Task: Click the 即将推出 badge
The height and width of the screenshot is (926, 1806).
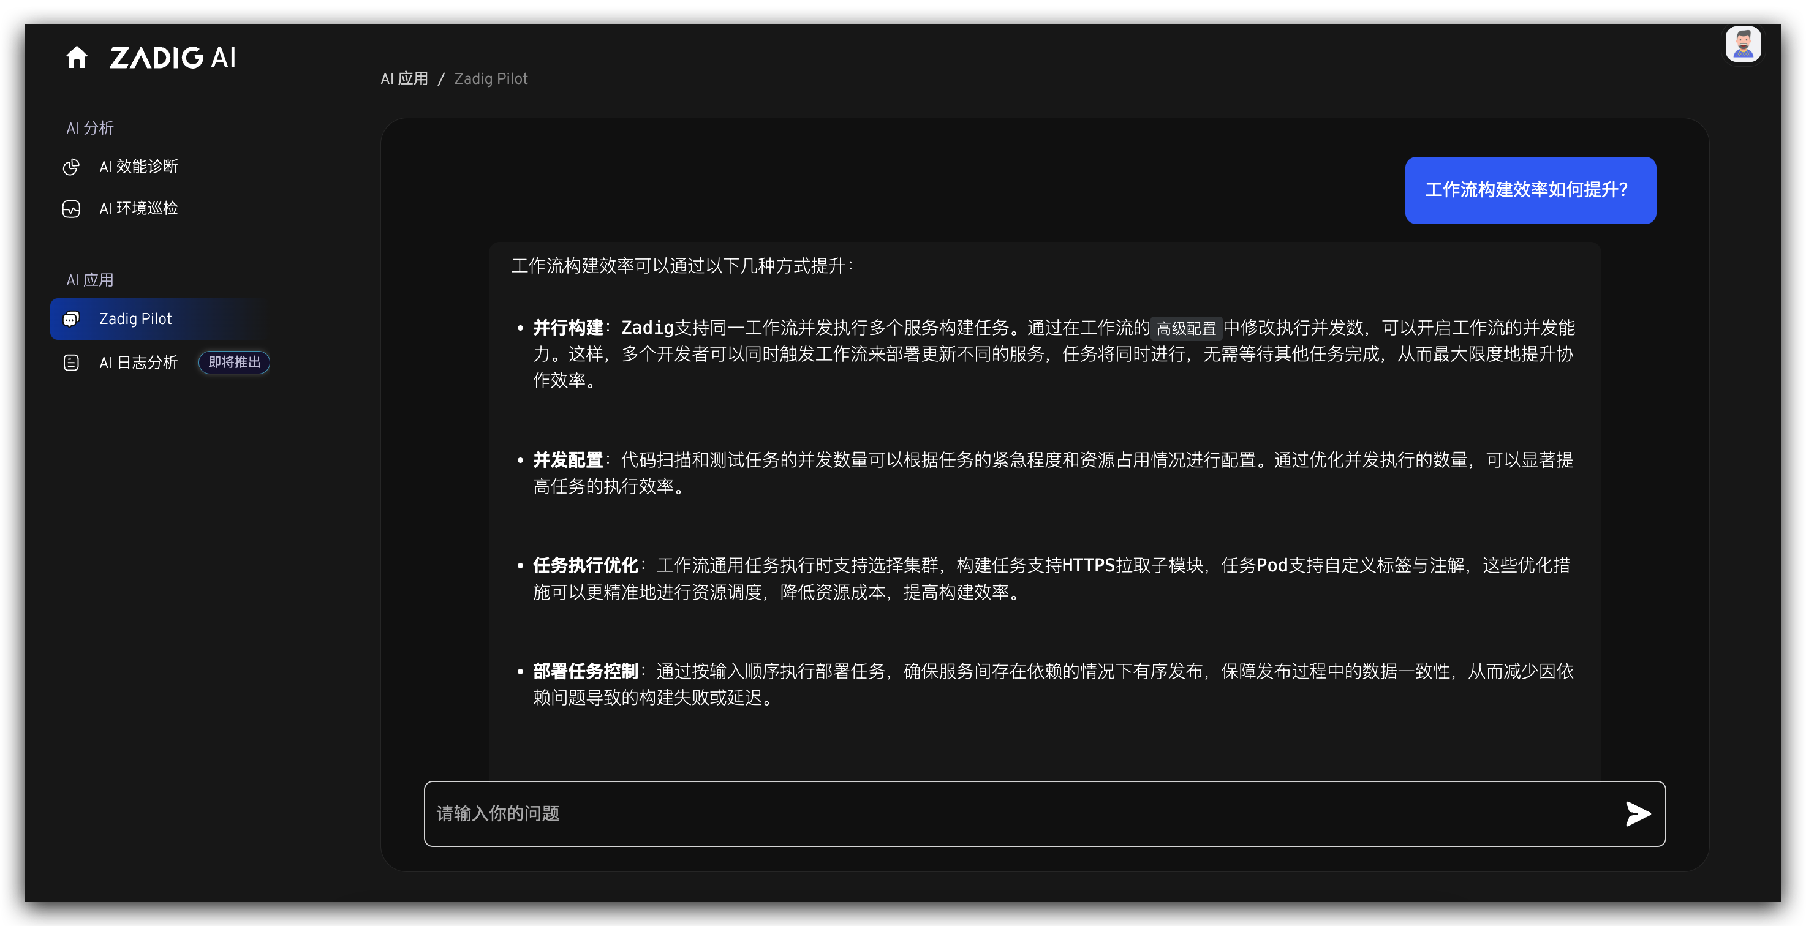Action: (234, 363)
